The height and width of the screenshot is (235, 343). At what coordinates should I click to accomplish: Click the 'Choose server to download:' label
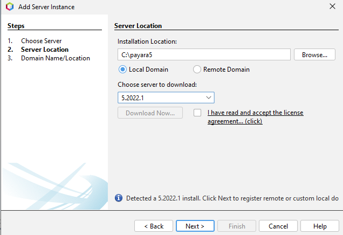(x=157, y=85)
